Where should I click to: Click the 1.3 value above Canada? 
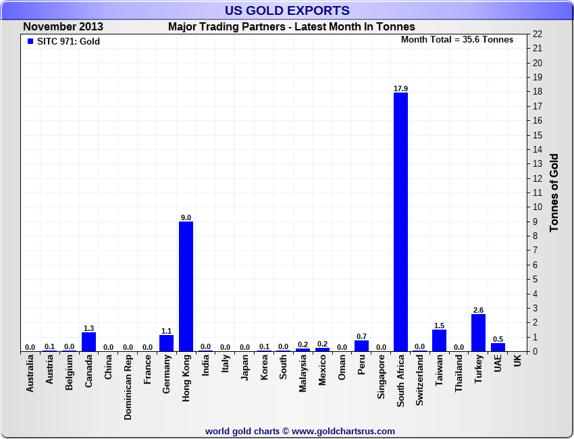[x=88, y=328]
